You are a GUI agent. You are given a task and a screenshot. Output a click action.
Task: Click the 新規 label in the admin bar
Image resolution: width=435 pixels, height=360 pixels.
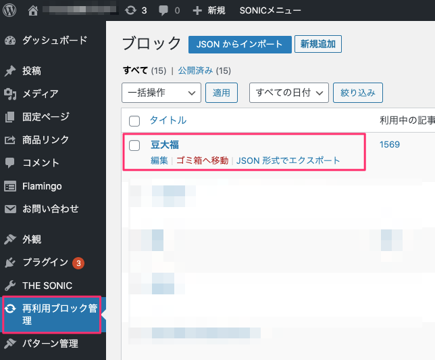[x=216, y=11]
